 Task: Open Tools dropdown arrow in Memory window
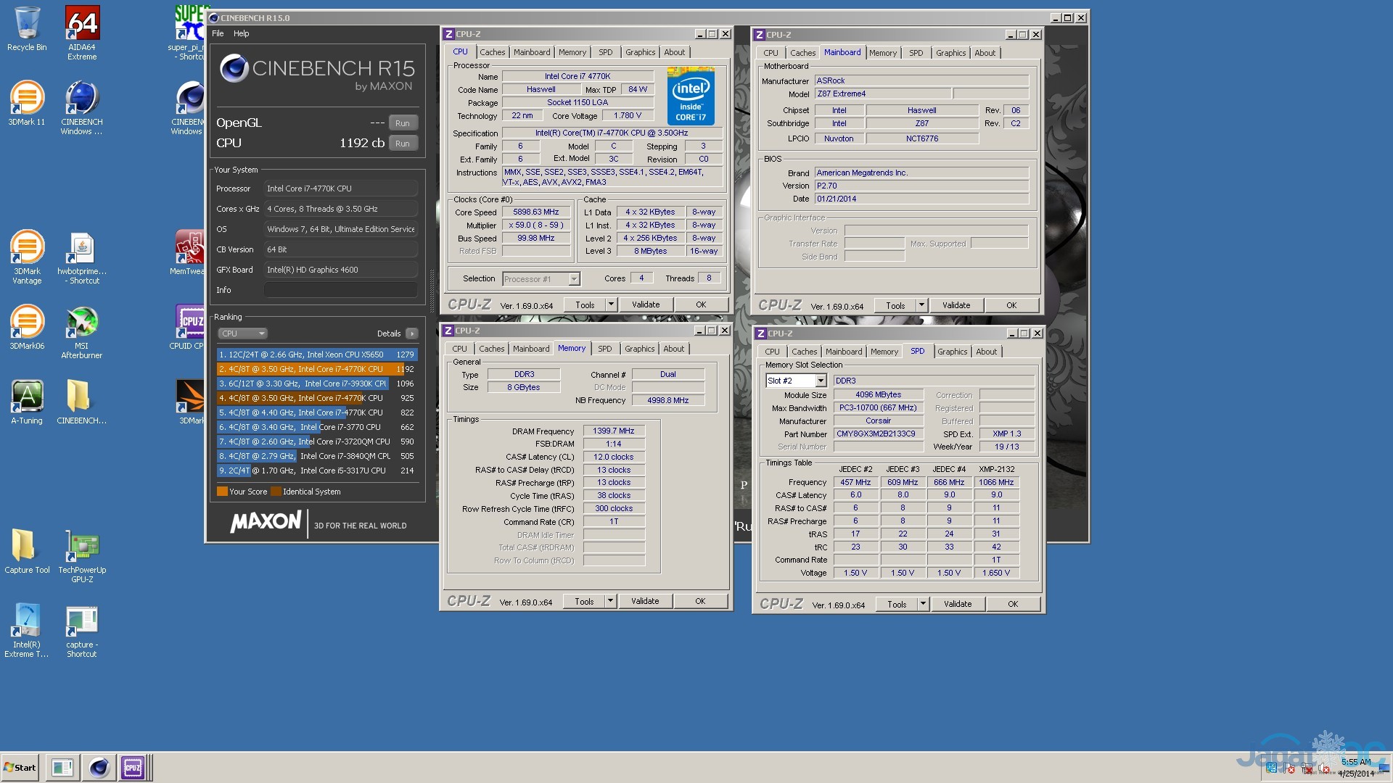[610, 601]
